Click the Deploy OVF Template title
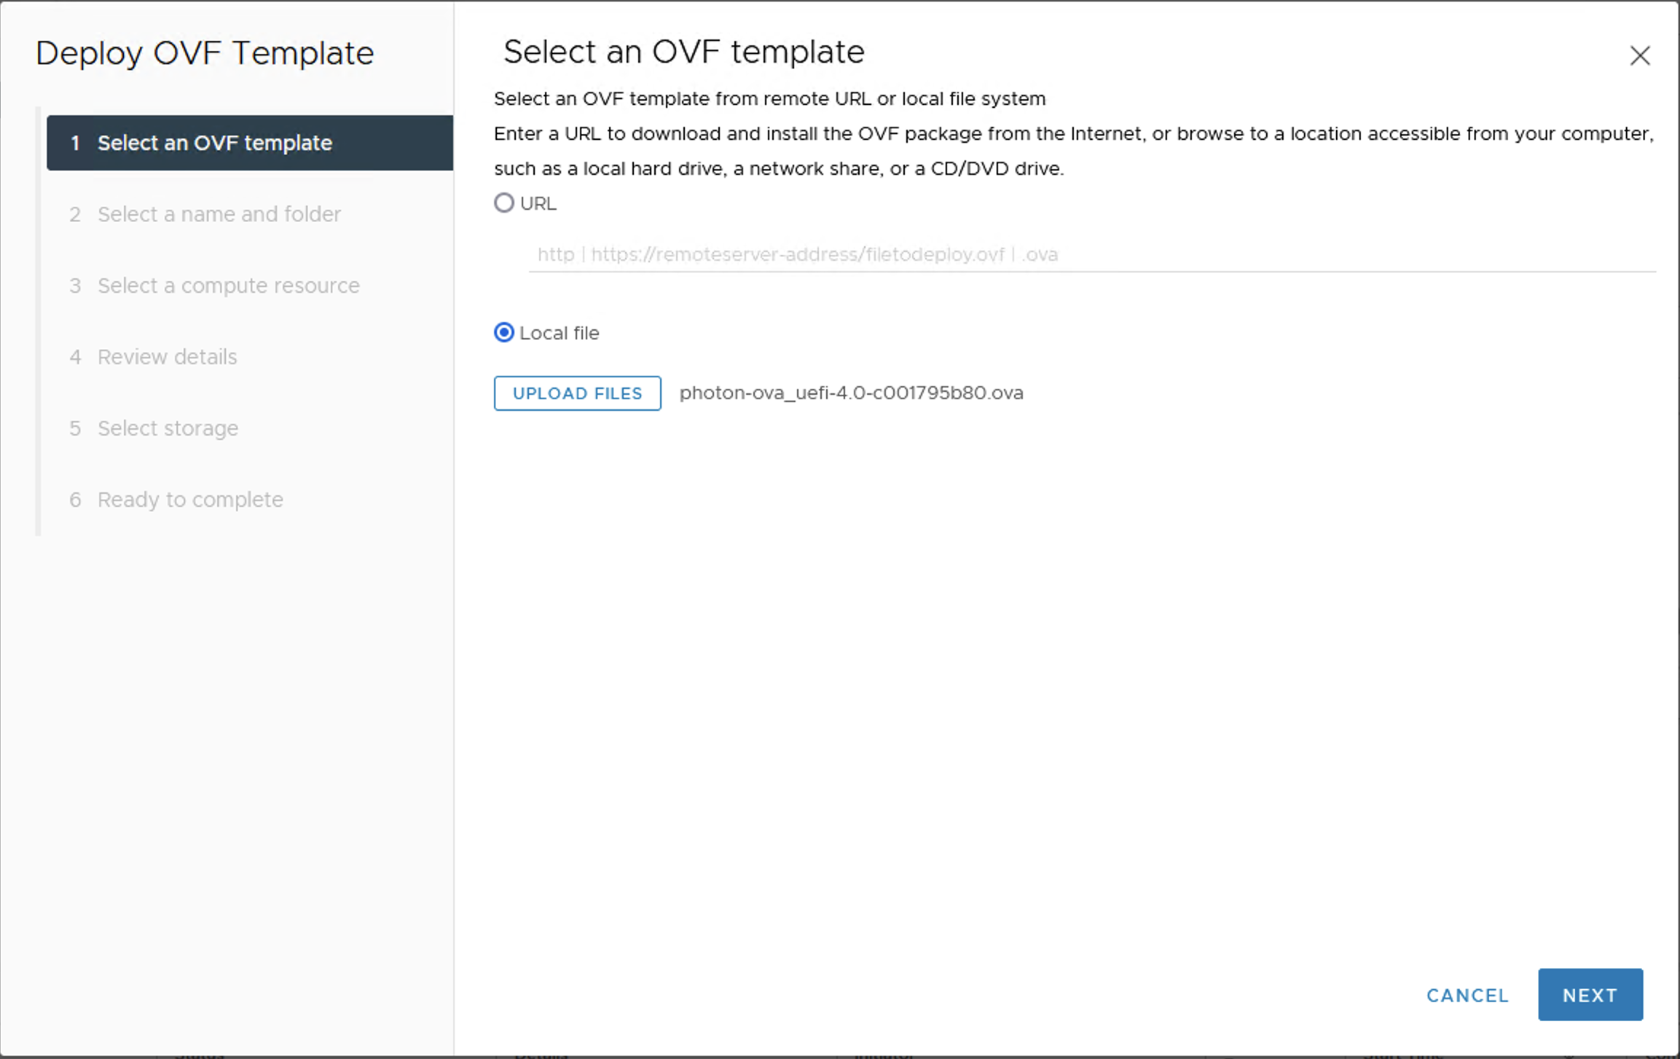1680x1059 pixels. click(205, 52)
